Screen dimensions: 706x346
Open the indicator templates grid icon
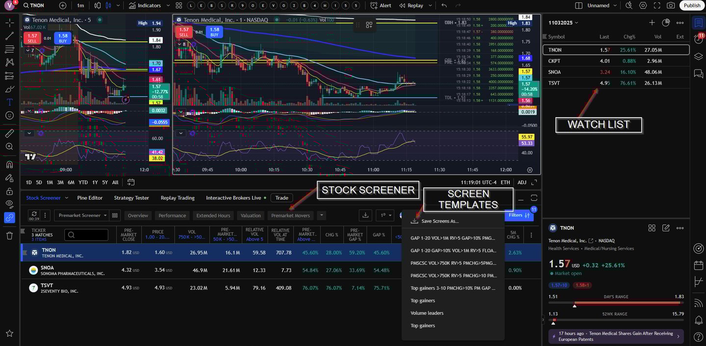[x=179, y=5]
